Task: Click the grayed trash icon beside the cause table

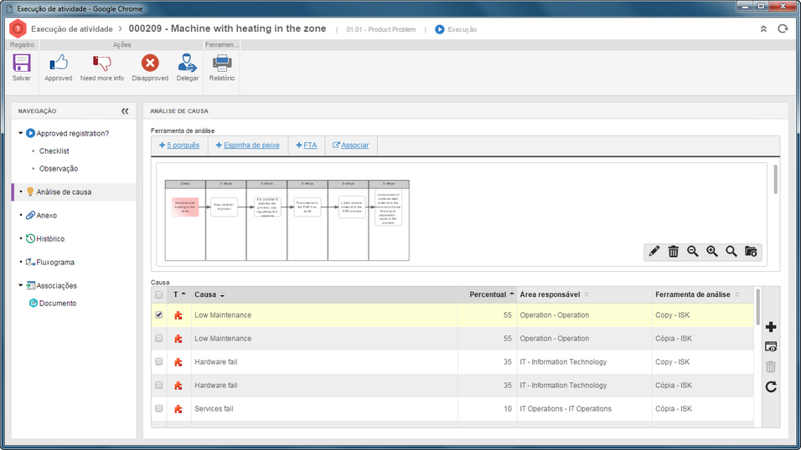Action: [771, 366]
